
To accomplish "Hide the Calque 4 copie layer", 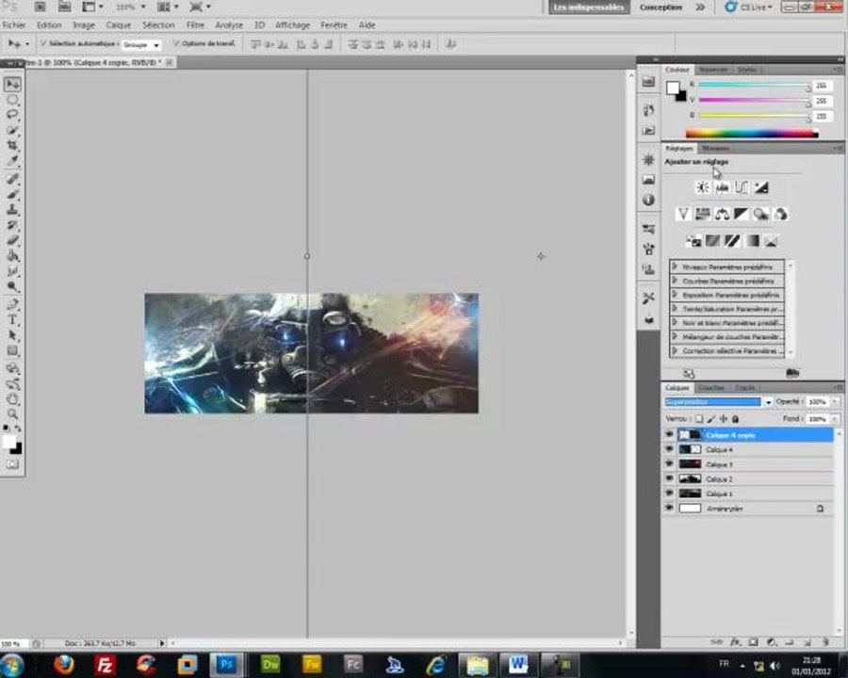I will click(x=670, y=435).
